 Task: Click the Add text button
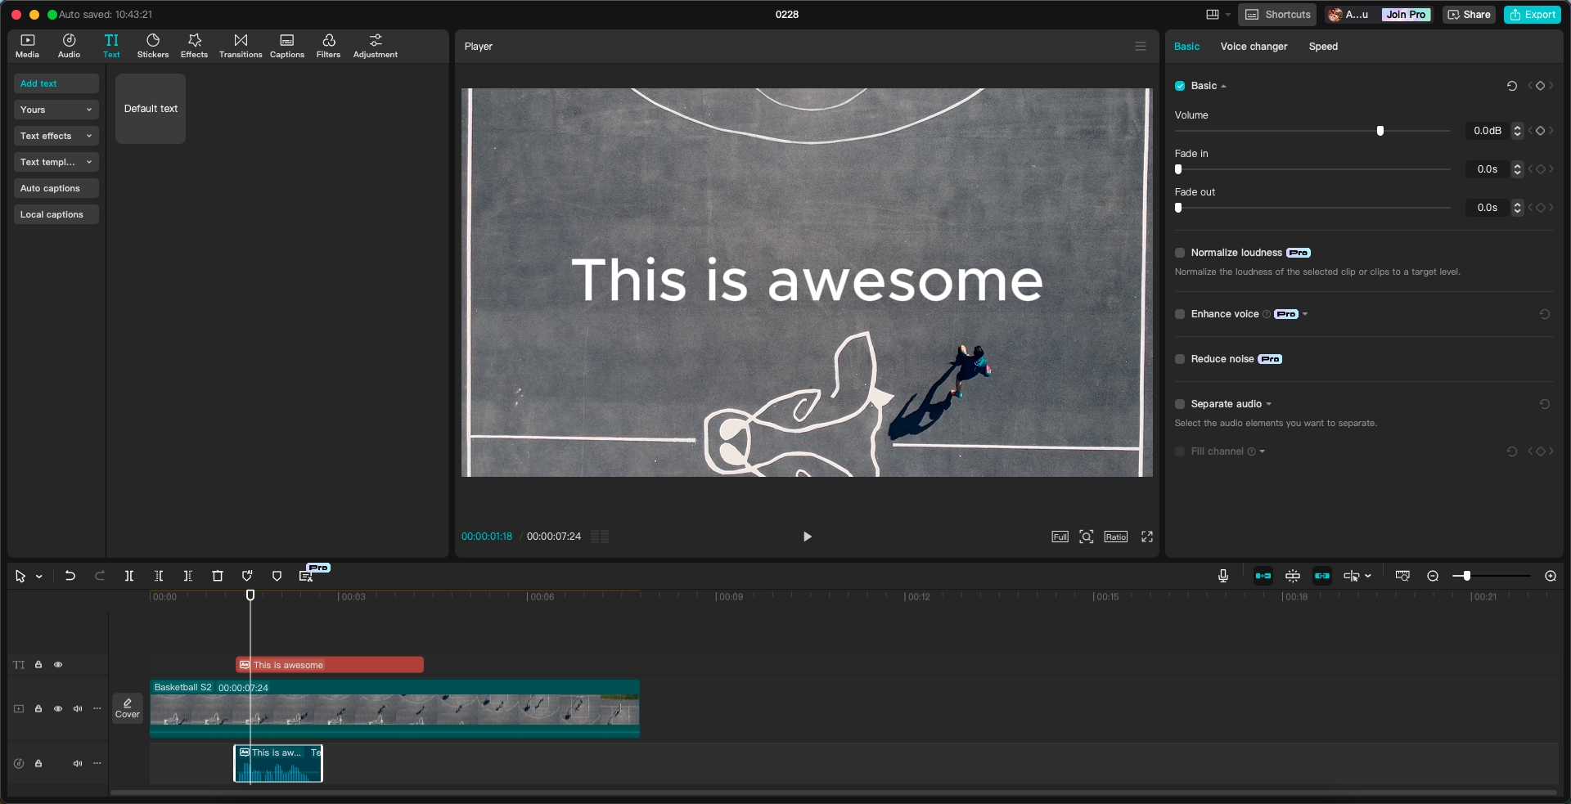click(x=56, y=83)
